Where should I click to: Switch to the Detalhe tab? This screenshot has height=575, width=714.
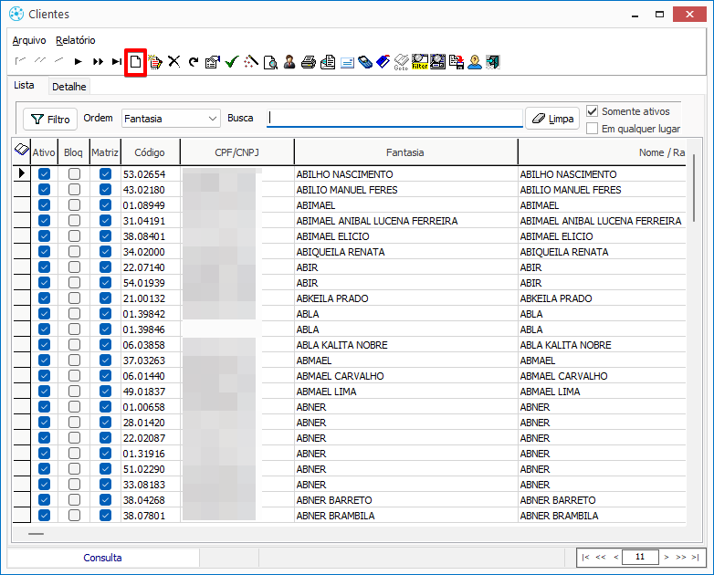69,87
